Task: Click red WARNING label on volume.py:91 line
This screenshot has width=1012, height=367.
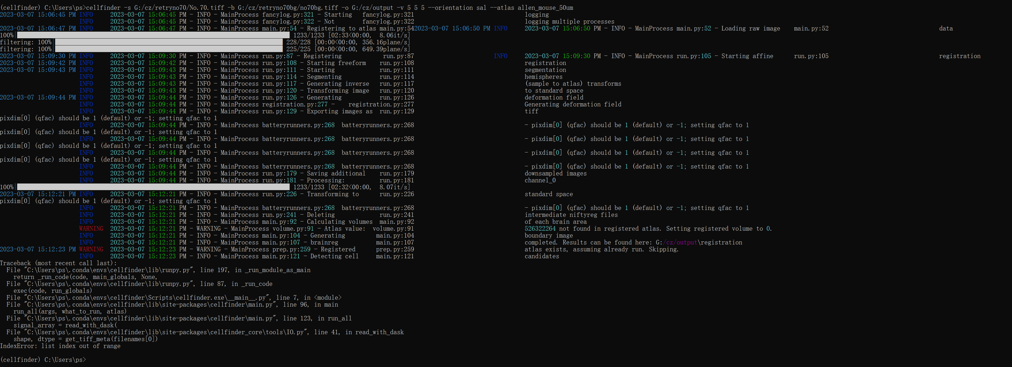Action: 91,228
